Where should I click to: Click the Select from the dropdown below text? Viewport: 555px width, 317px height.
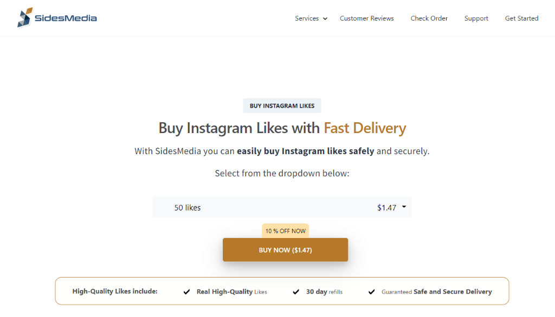(282, 174)
